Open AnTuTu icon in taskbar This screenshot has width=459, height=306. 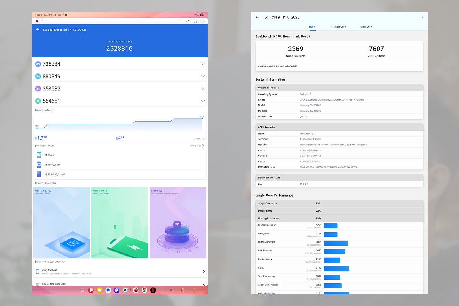tap(136, 290)
